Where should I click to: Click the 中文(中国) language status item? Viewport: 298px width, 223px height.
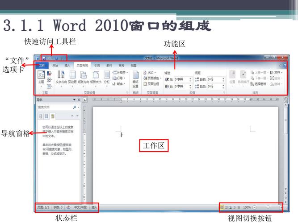pyautogui.click(x=80, y=207)
